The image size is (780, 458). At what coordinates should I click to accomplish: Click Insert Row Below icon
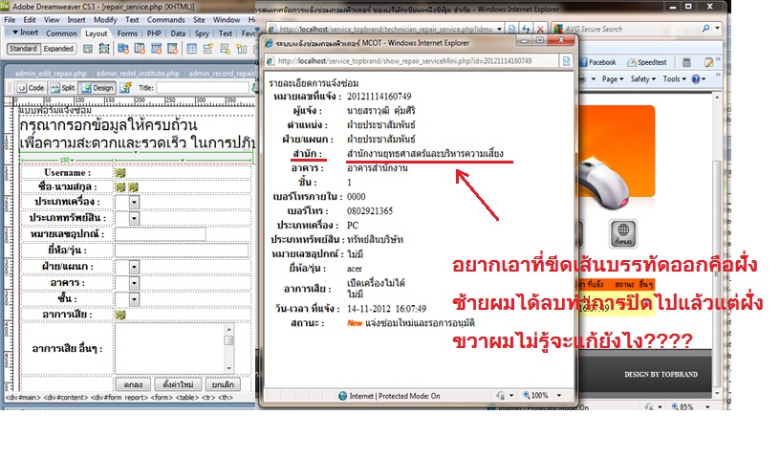[225, 49]
